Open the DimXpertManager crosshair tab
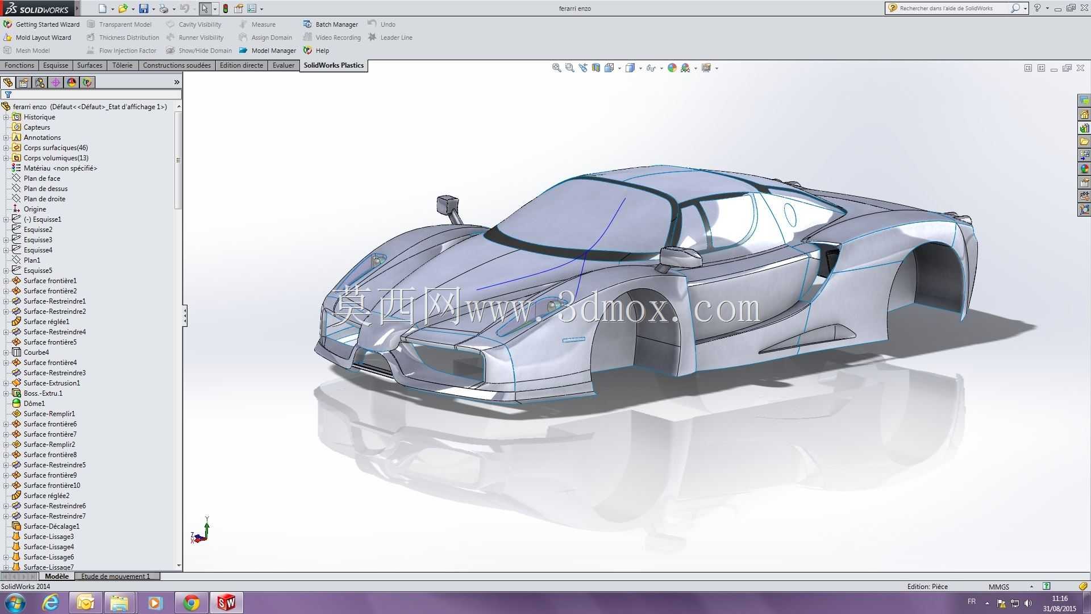This screenshot has height=614, width=1091. click(x=56, y=82)
